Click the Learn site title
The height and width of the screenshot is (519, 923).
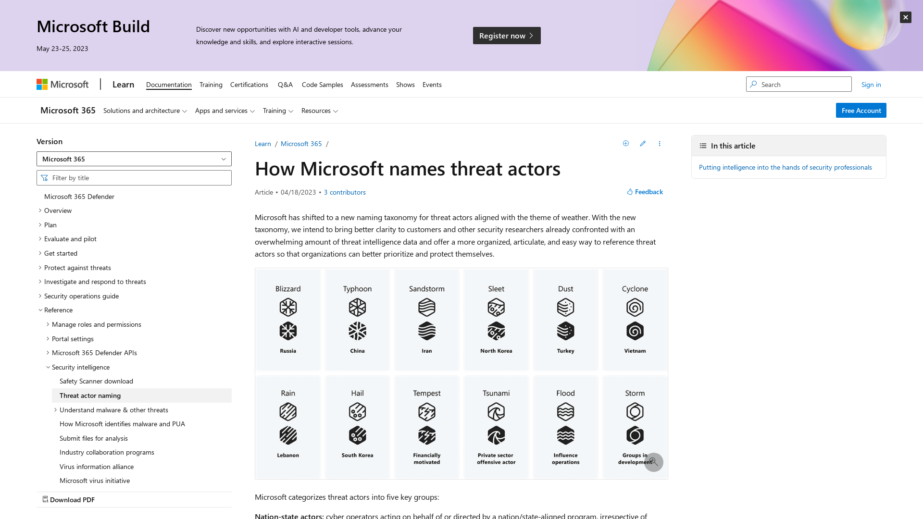pos(123,85)
